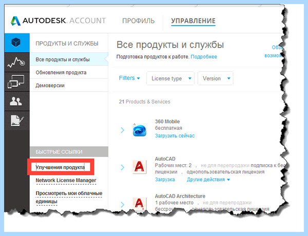Open the contracts document sidebar icon
The width and height of the screenshot is (308, 236).
click(17, 121)
